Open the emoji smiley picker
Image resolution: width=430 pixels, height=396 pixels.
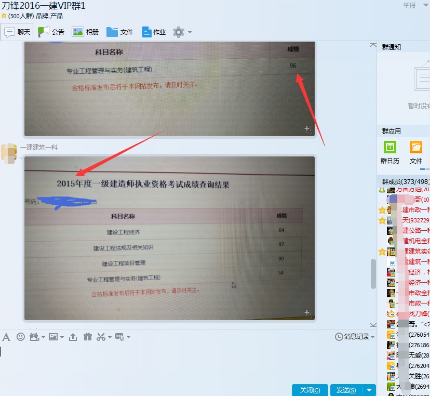coord(21,337)
